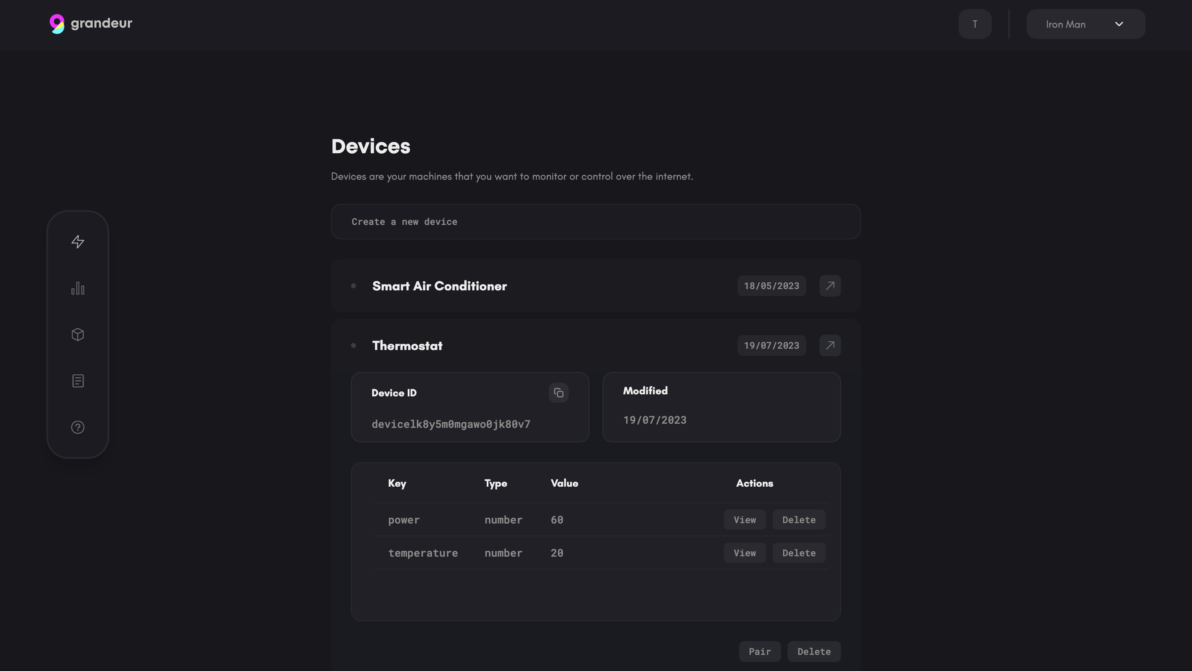1192x671 pixels.
Task: Click the grandeur logo icon
Action: pyautogui.click(x=57, y=24)
